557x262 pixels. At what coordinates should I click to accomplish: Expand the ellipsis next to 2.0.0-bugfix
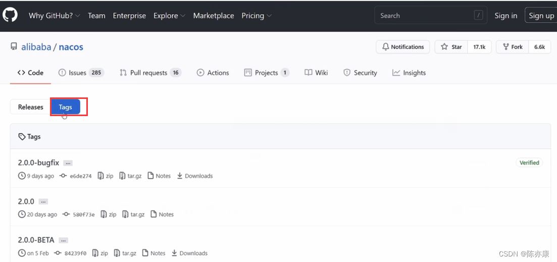pyautogui.click(x=68, y=163)
